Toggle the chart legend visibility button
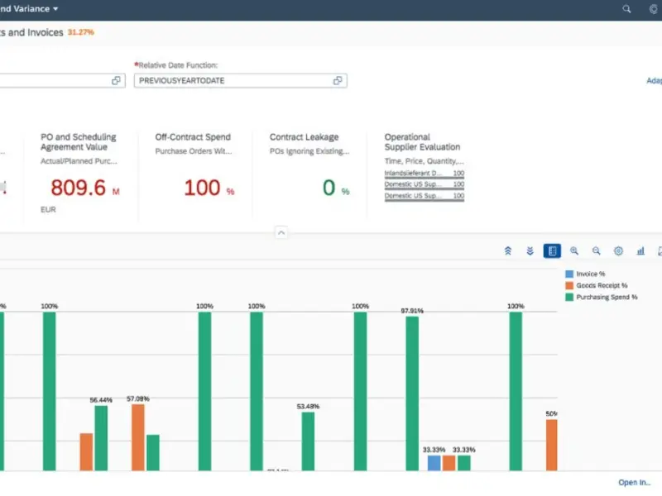The height and width of the screenshot is (496, 662). coord(552,251)
